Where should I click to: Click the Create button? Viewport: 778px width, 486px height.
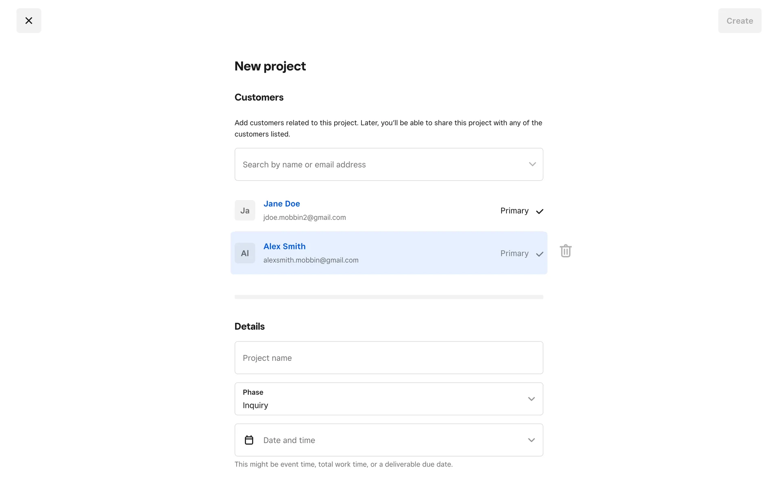[x=740, y=21]
